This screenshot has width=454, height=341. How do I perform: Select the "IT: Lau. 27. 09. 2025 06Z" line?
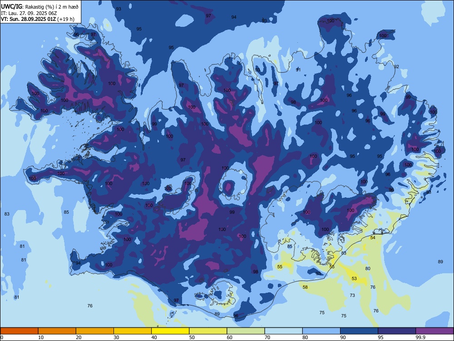click(29, 13)
